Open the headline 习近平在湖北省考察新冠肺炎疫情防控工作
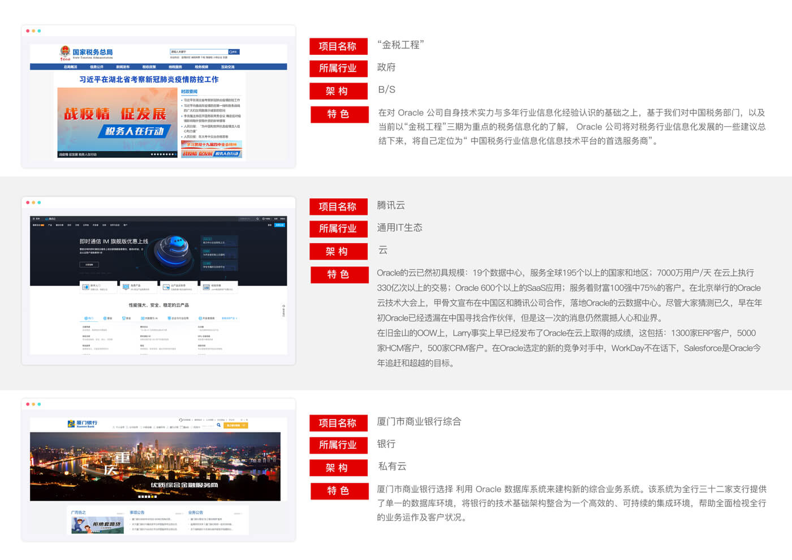 [149, 80]
